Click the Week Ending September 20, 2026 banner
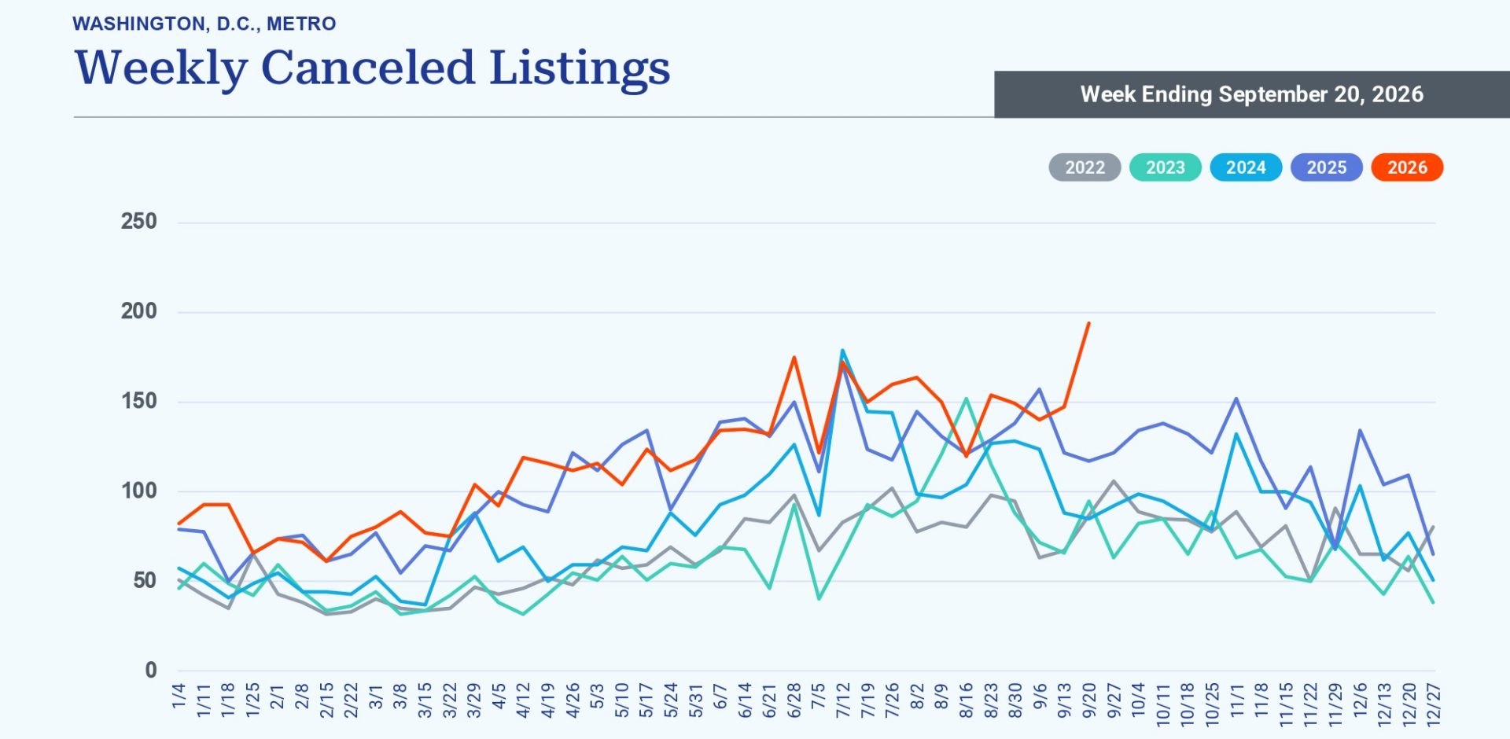 (x=1251, y=94)
